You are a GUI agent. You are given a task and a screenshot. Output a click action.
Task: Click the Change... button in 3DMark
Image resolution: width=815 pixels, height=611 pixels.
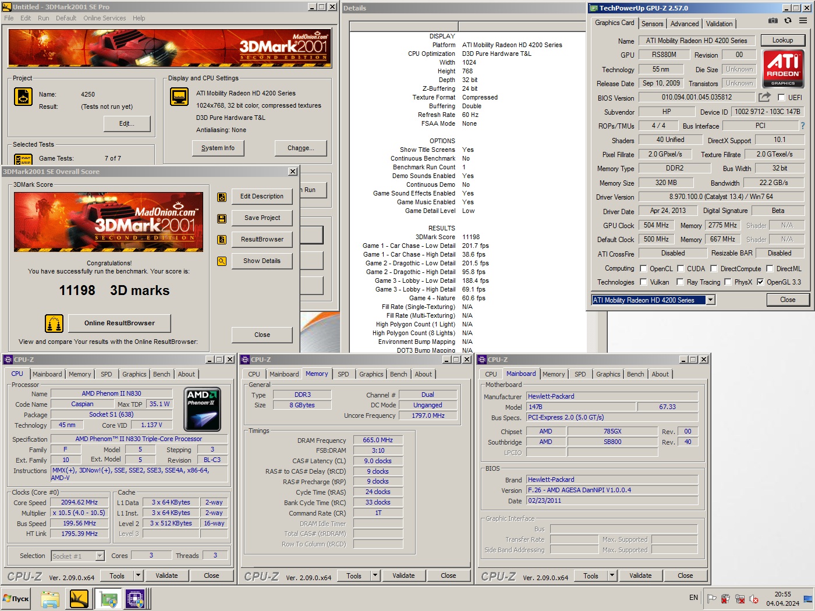point(300,148)
